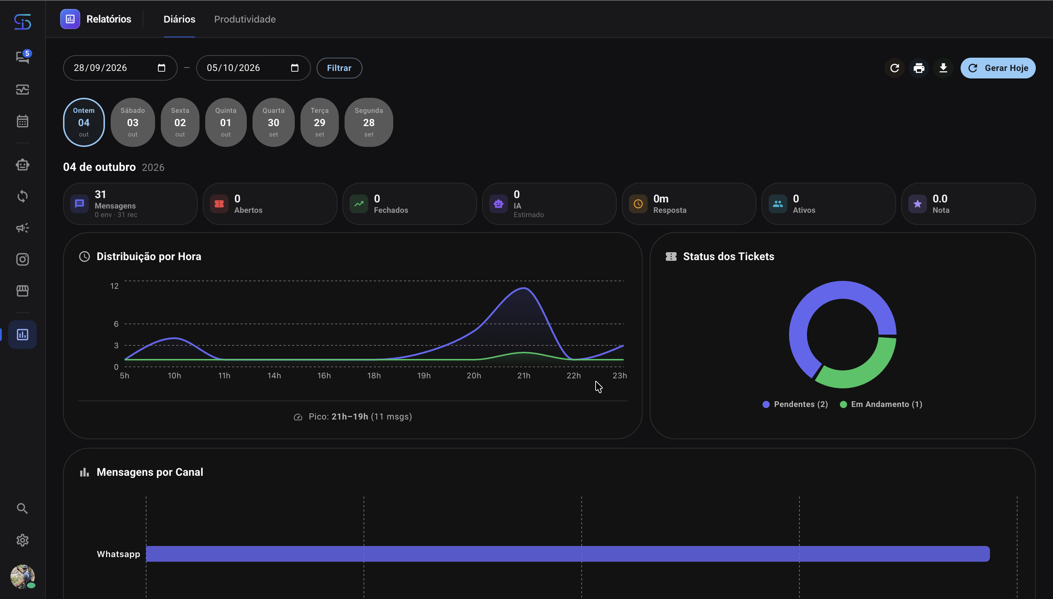Select the Sábado 03 out day
This screenshot has width=1053, height=599.
(x=133, y=122)
